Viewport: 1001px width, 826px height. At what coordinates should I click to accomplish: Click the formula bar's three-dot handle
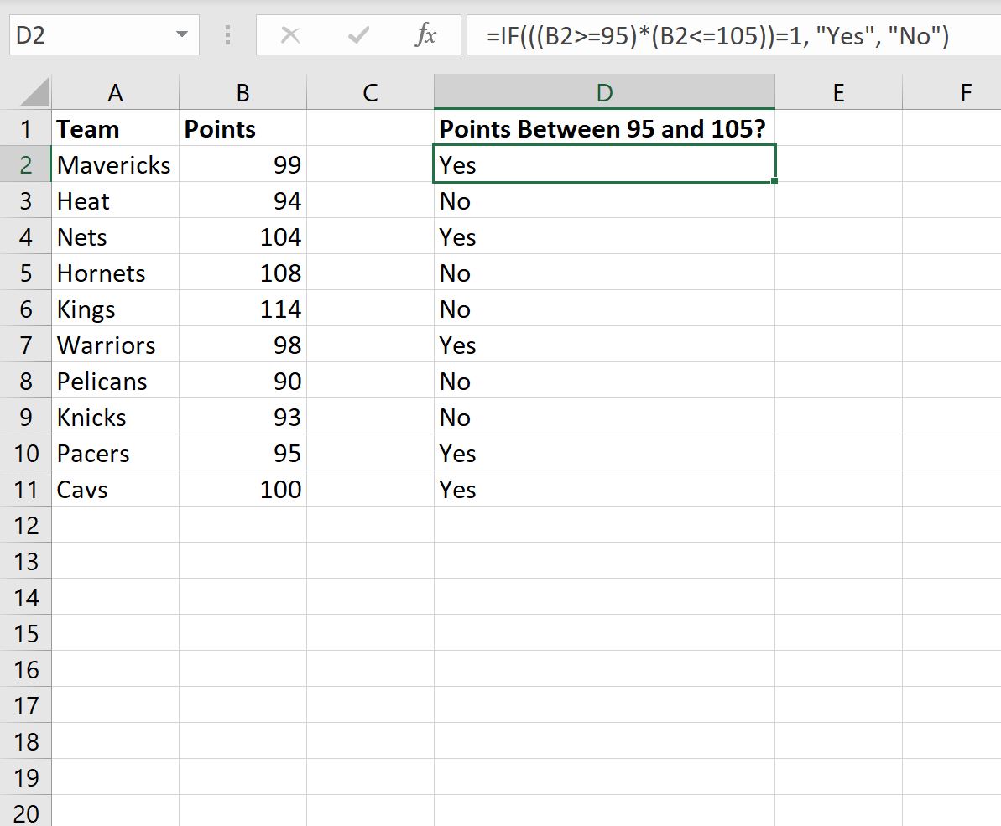coord(227,35)
